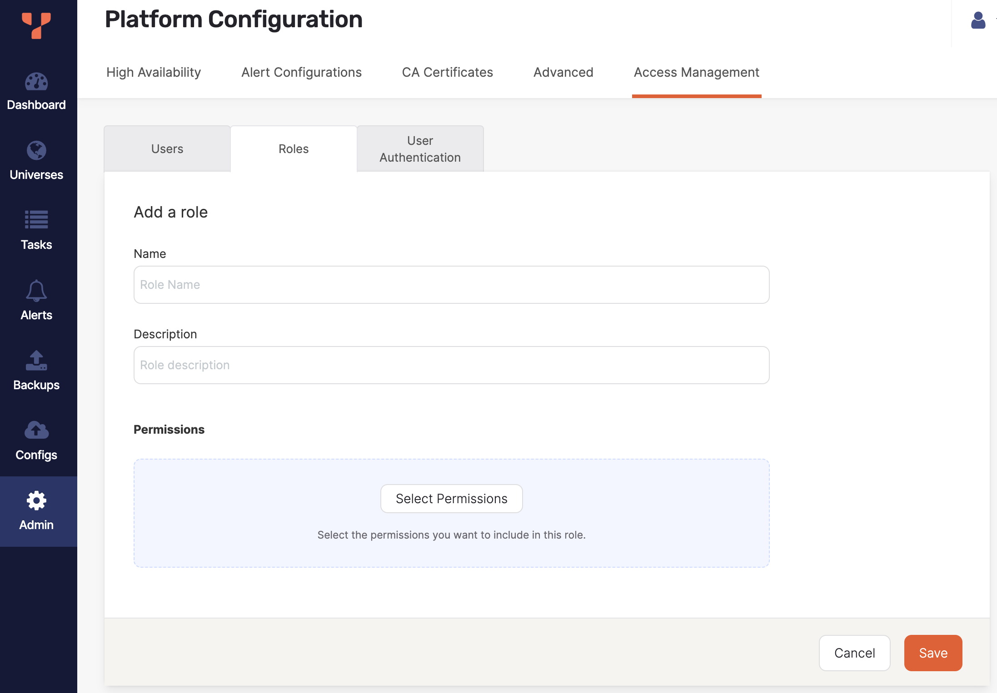Switch to High Availability tab
The width and height of the screenshot is (997, 693).
point(154,73)
